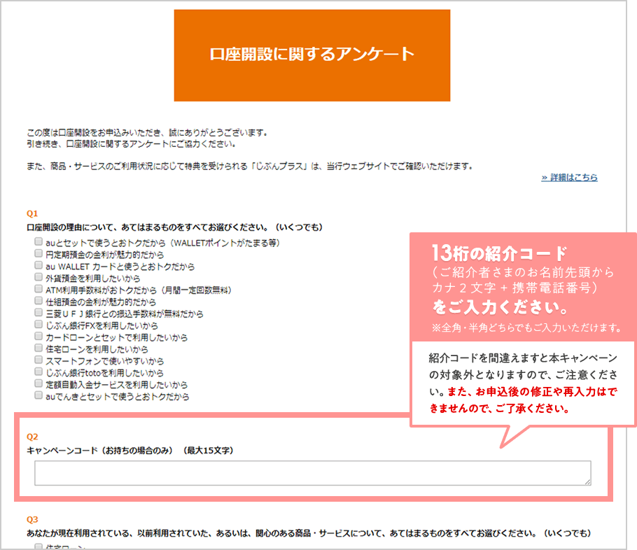Click the resize handle of the campaign code box
Viewport: 637px width, 550px height.
coord(587,482)
